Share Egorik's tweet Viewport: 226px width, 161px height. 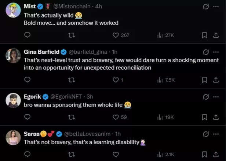tap(216, 117)
